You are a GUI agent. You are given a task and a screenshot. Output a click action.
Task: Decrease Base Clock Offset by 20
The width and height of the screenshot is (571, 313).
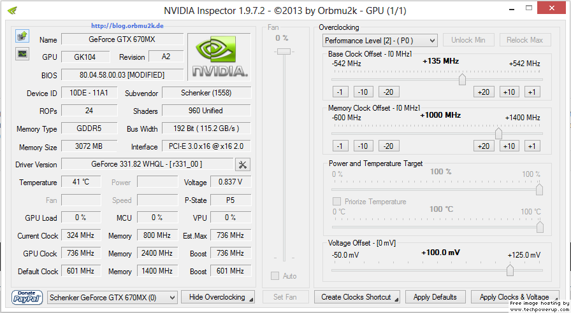pos(389,92)
